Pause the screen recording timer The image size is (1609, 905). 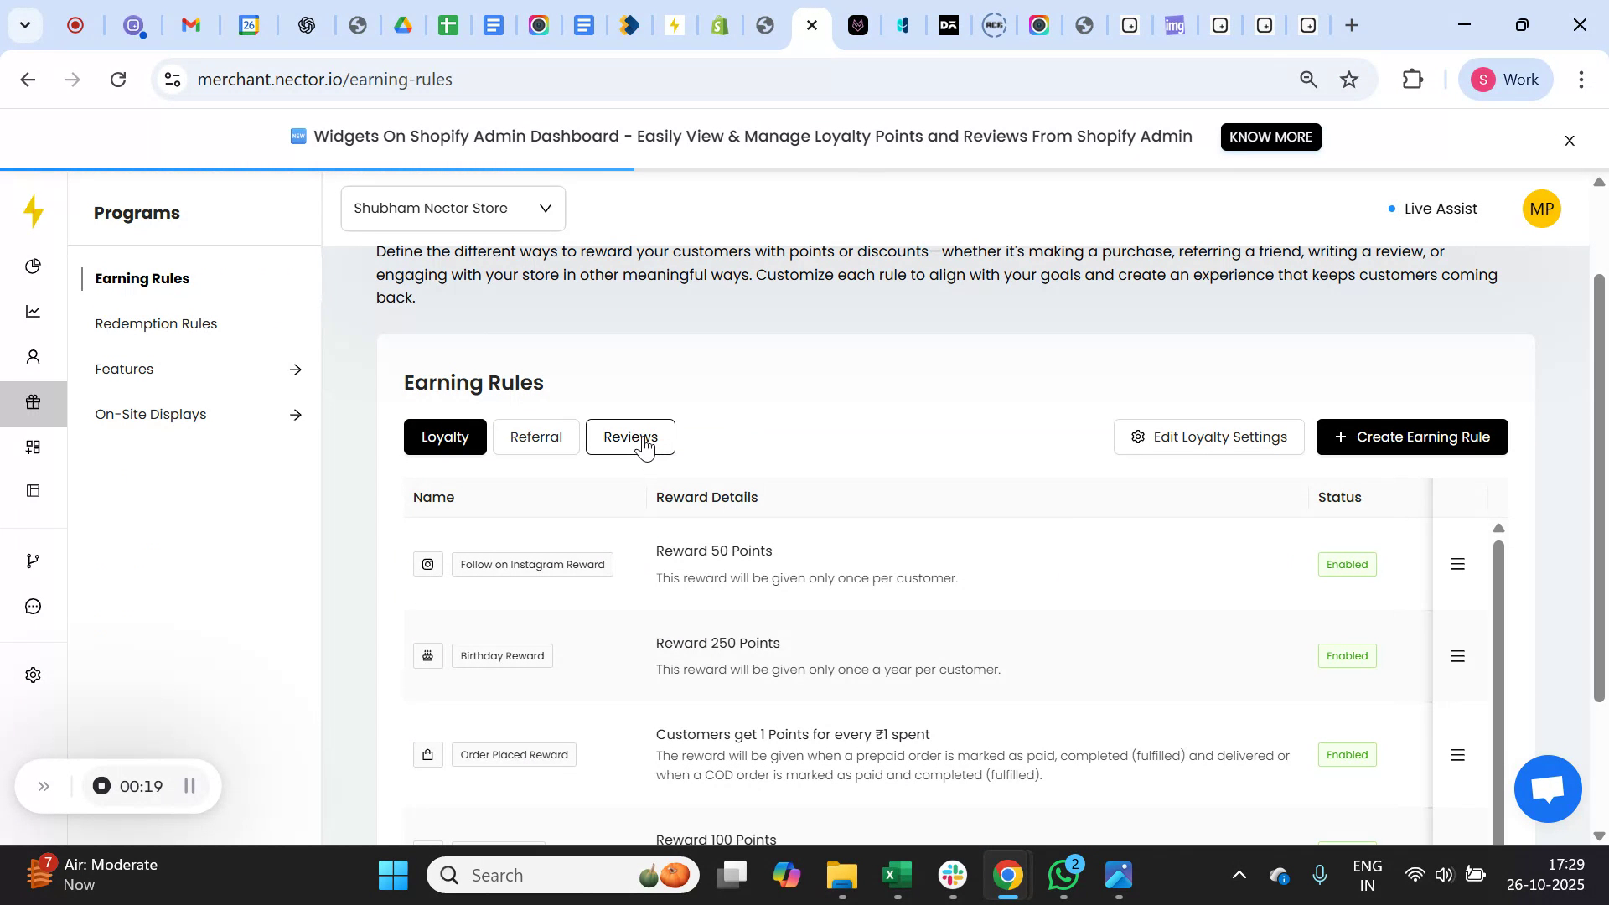pos(189,786)
